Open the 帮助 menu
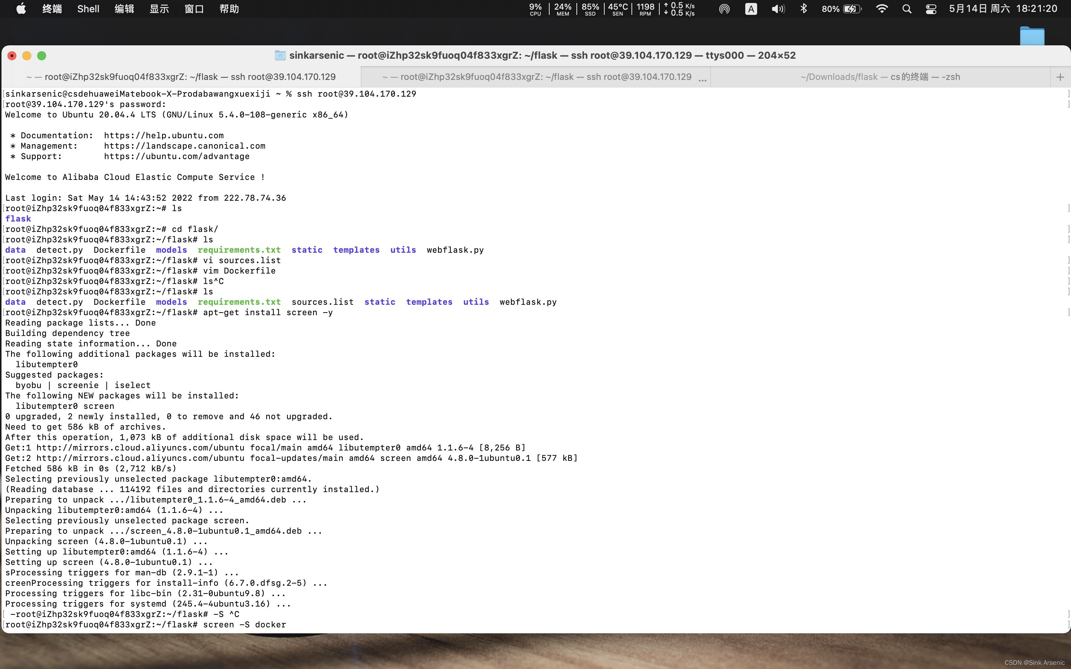 (x=229, y=9)
